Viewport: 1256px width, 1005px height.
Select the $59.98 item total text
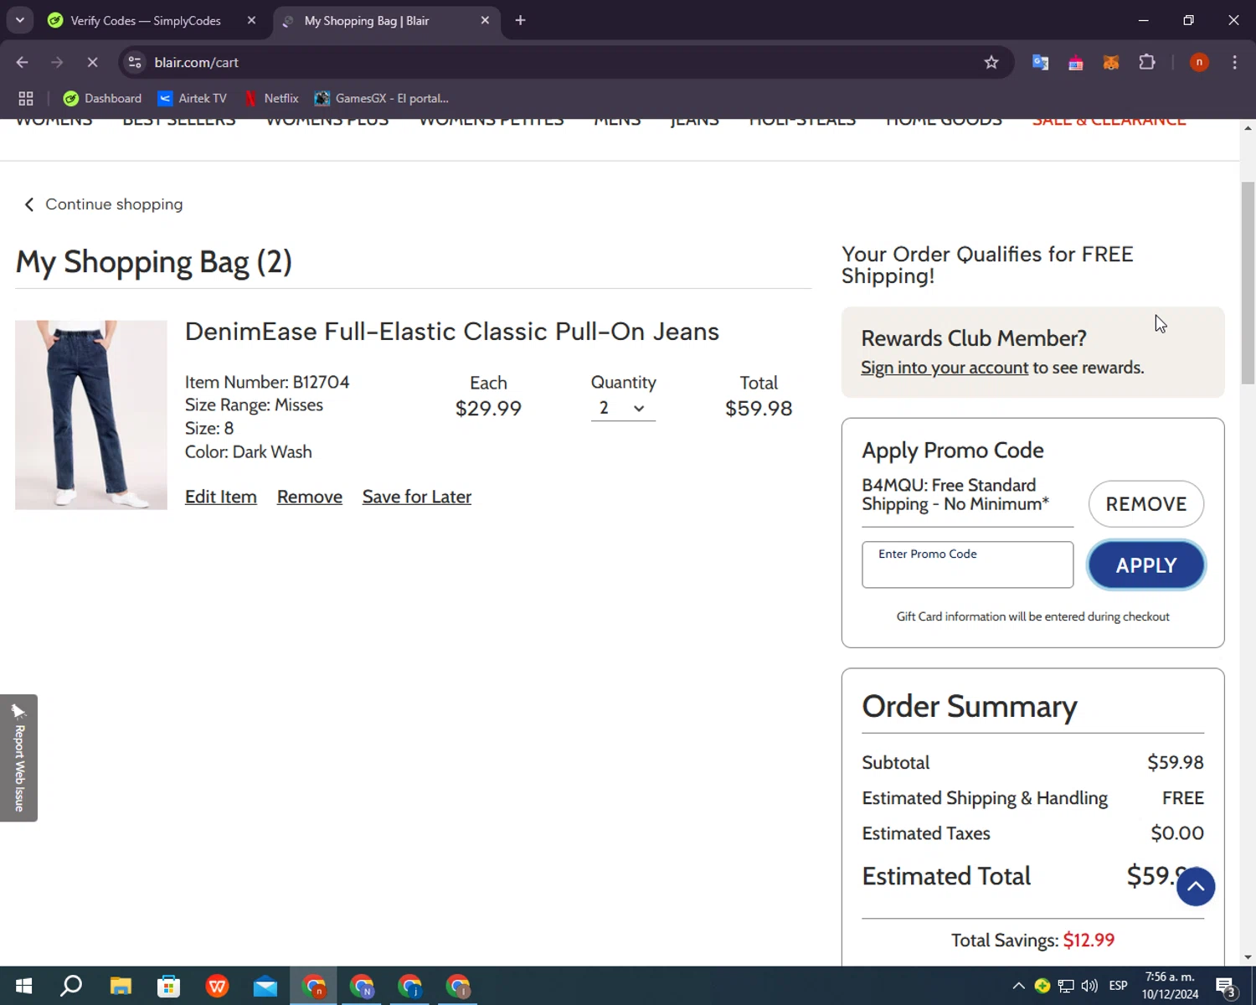(x=759, y=409)
